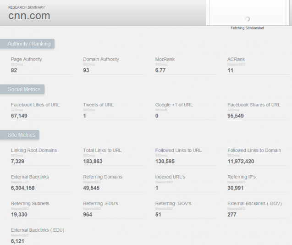Select Domain Authority value 93

pos(86,70)
